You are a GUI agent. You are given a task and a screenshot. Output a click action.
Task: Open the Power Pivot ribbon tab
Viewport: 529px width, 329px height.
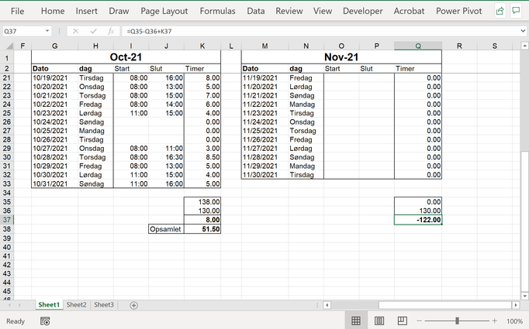459,11
